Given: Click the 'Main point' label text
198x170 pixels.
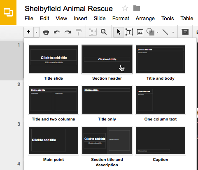Looking at the screenshot, I should 54,160.
